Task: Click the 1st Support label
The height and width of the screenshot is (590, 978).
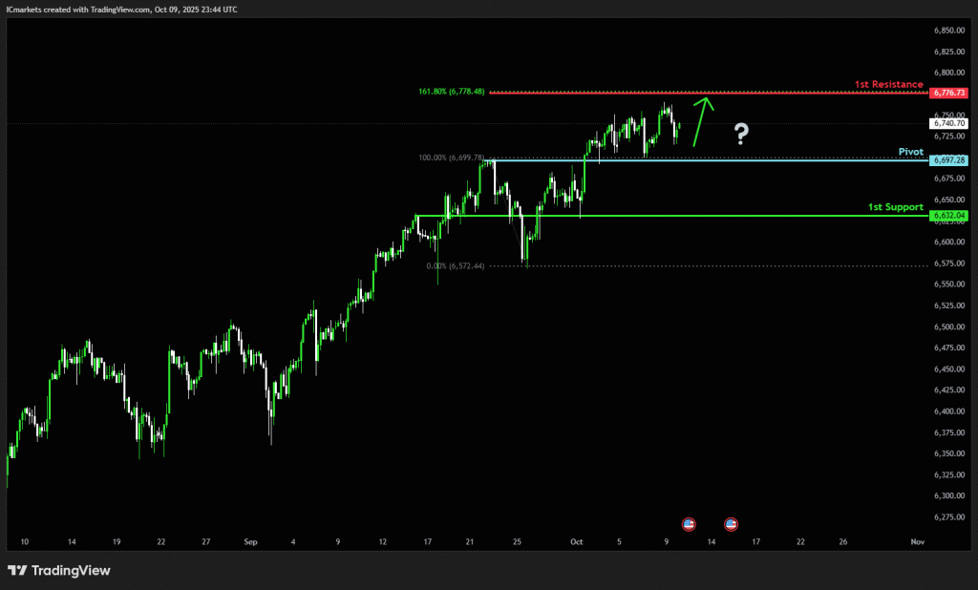Action: click(895, 206)
